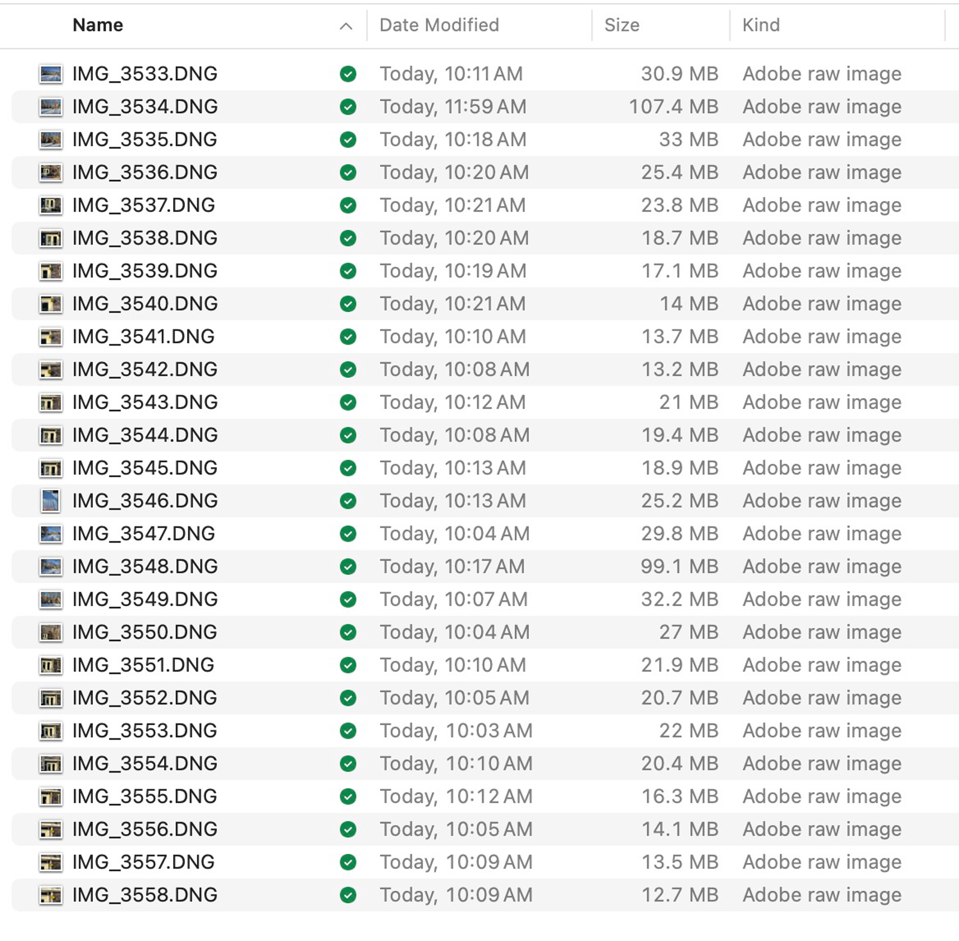The image size is (959, 941).
Task: Click the Today, 10:18 AM date cell
Action: pyautogui.click(x=453, y=140)
